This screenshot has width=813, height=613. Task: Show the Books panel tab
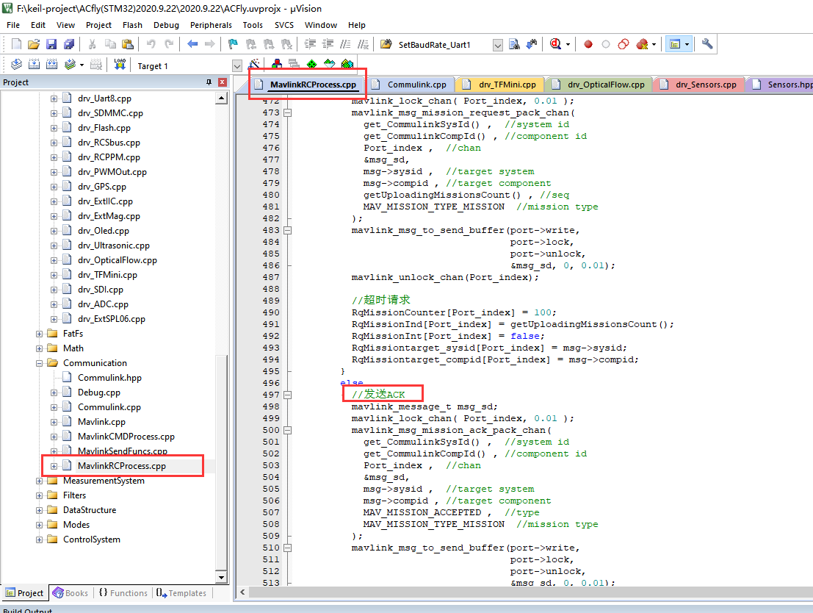pos(71,592)
